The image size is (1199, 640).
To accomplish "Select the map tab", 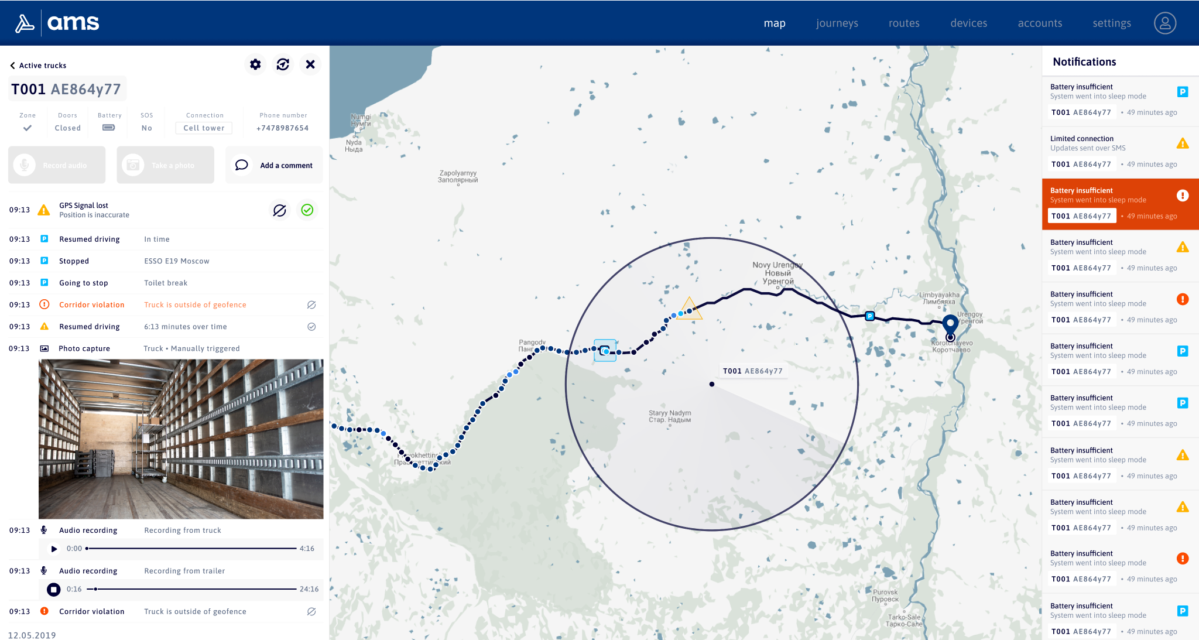I will [774, 23].
